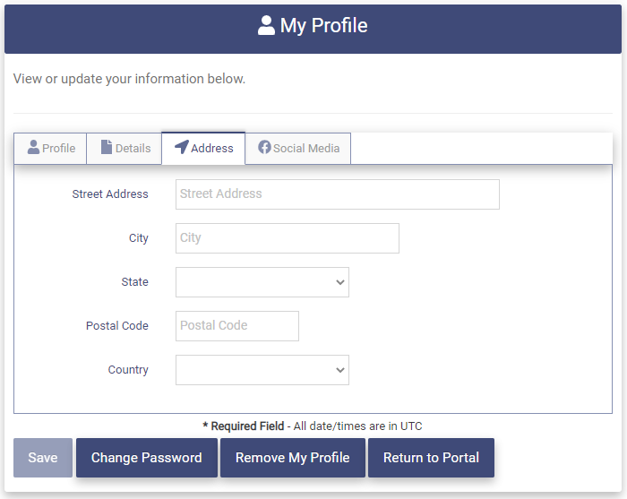Click the Change Password button
The image size is (627, 499).
(x=147, y=458)
